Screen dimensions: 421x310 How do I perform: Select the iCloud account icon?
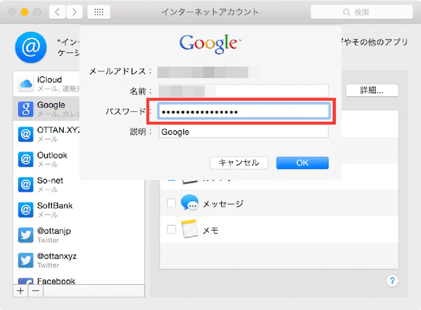25,84
